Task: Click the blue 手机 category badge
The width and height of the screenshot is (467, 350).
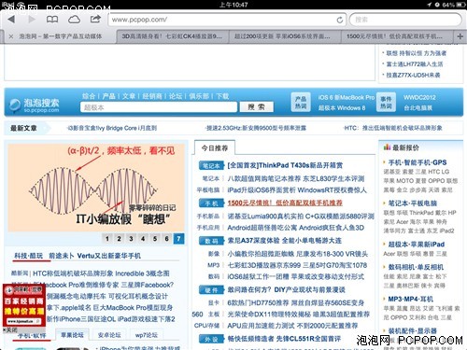Action: pos(211,203)
